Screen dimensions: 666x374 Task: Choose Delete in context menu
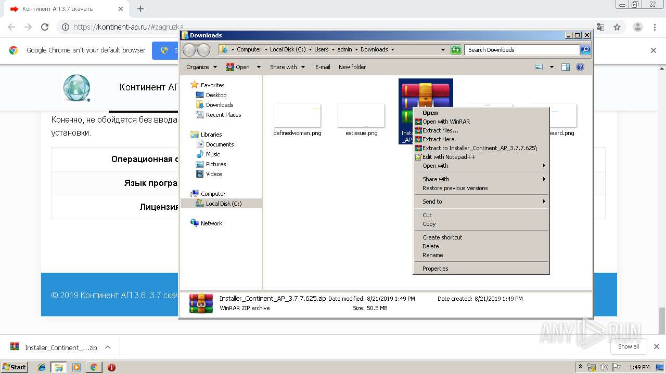481,246
